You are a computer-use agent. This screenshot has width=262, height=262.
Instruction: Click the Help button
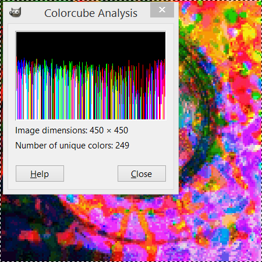[x=40, y=174]
